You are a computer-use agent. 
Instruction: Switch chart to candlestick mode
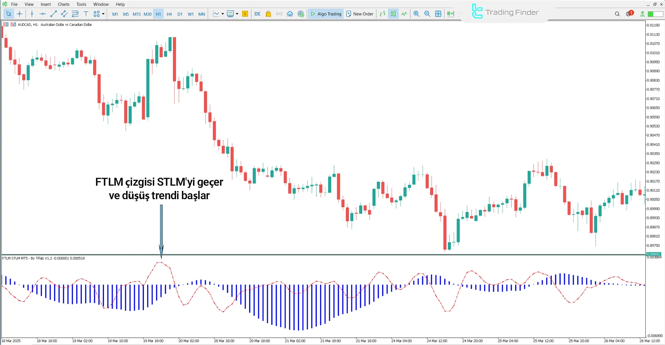[x=393, y=14]
